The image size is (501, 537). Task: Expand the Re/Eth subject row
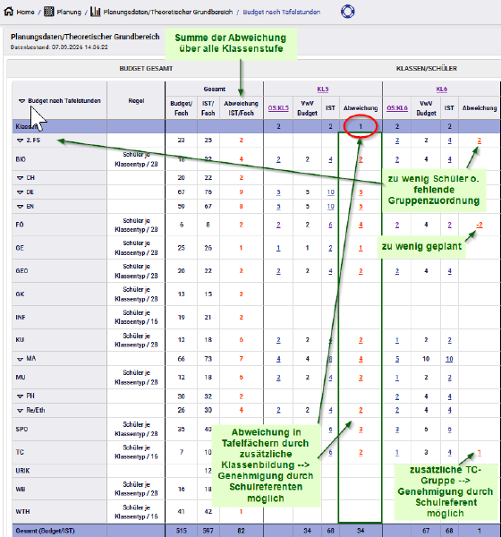point(20,411)
